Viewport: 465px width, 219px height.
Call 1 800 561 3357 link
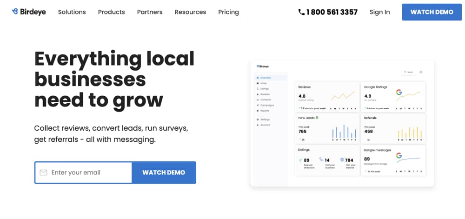pyautogui.click(x=328, y=12)
